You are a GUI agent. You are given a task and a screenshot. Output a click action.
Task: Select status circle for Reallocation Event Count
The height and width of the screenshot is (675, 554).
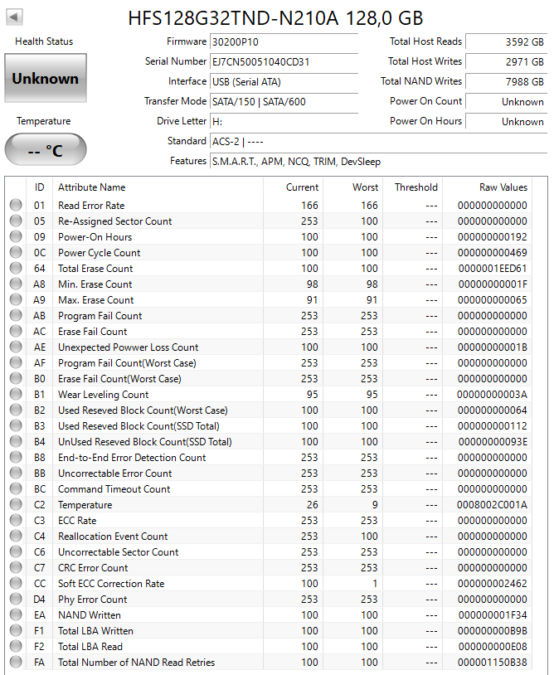point(16,536)
